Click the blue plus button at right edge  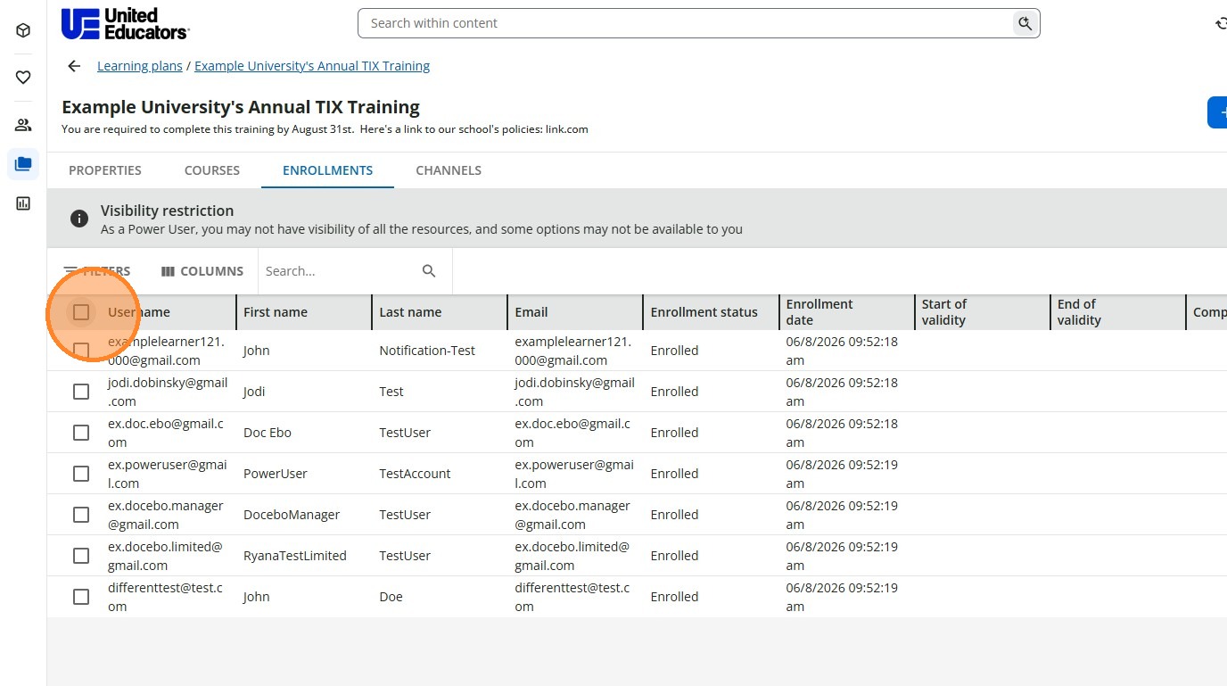point(1218,112)
